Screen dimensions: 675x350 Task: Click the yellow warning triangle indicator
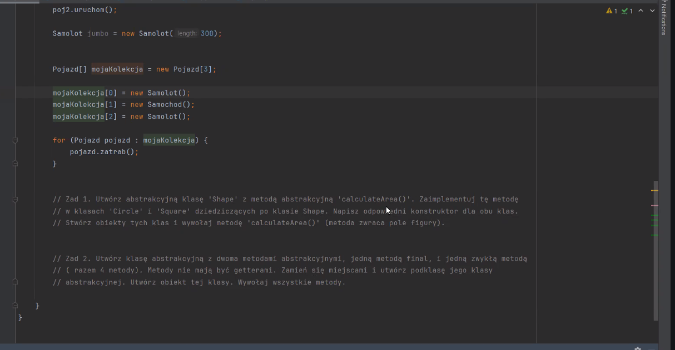(609, 11)
